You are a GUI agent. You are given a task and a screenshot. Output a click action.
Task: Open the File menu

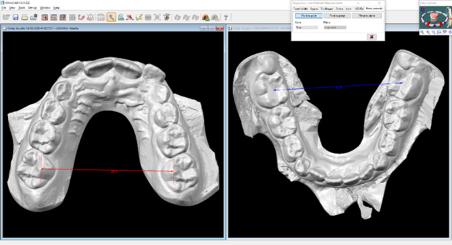click(4, 8)
